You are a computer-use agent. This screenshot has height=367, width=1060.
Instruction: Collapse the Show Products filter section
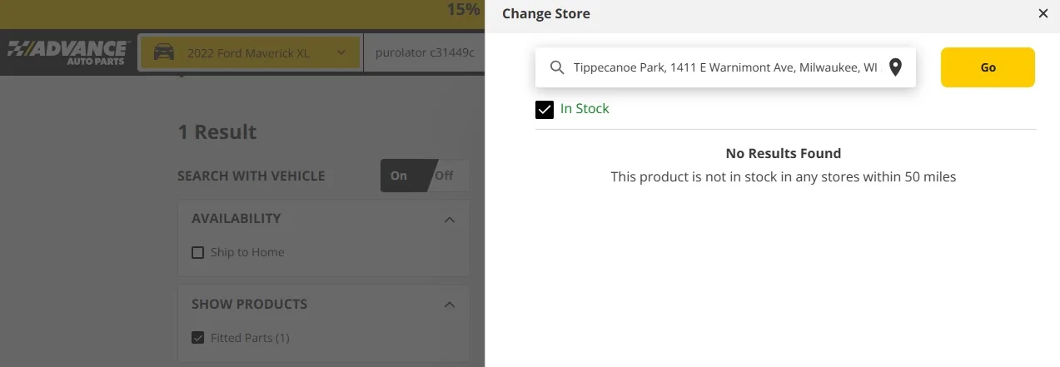(x=450, y=305)
